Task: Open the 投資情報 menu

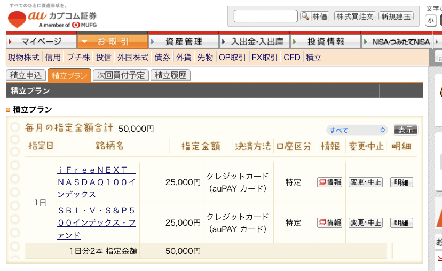Action: click(x=326, y=42)
